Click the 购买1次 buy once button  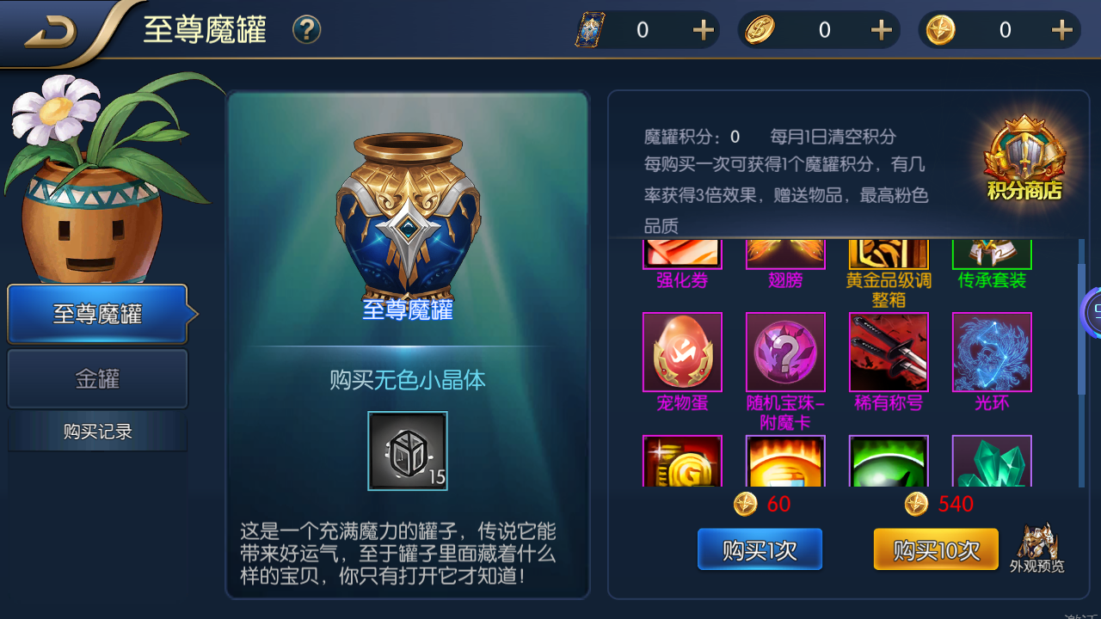pyautogui.click(x=760, y=550)
